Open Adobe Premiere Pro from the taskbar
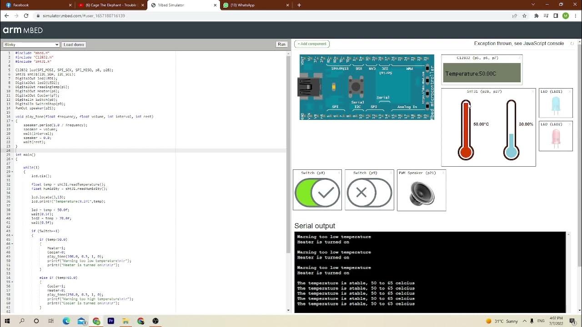 [111, 321]
